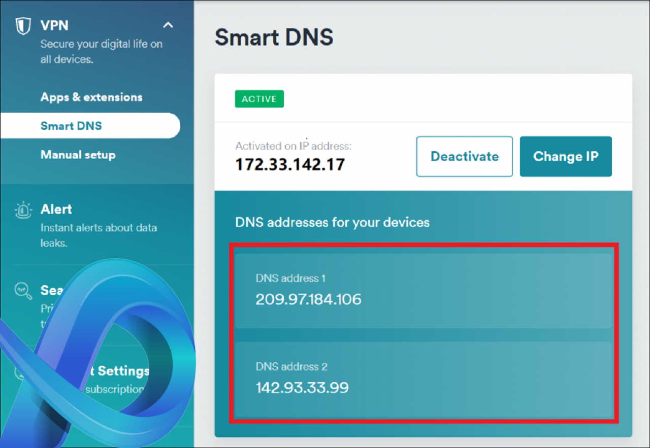Click 'Activated on IP address:' label
Viewport: 650px width, 448px height.
(x=294, y=146)
